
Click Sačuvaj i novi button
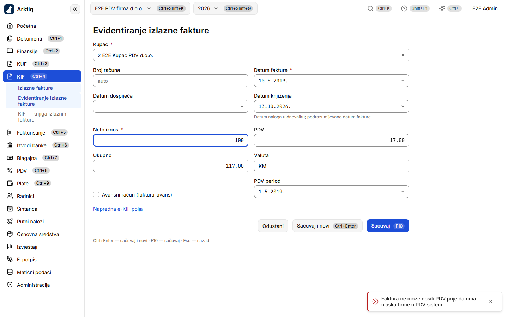[x=327, y=226]
